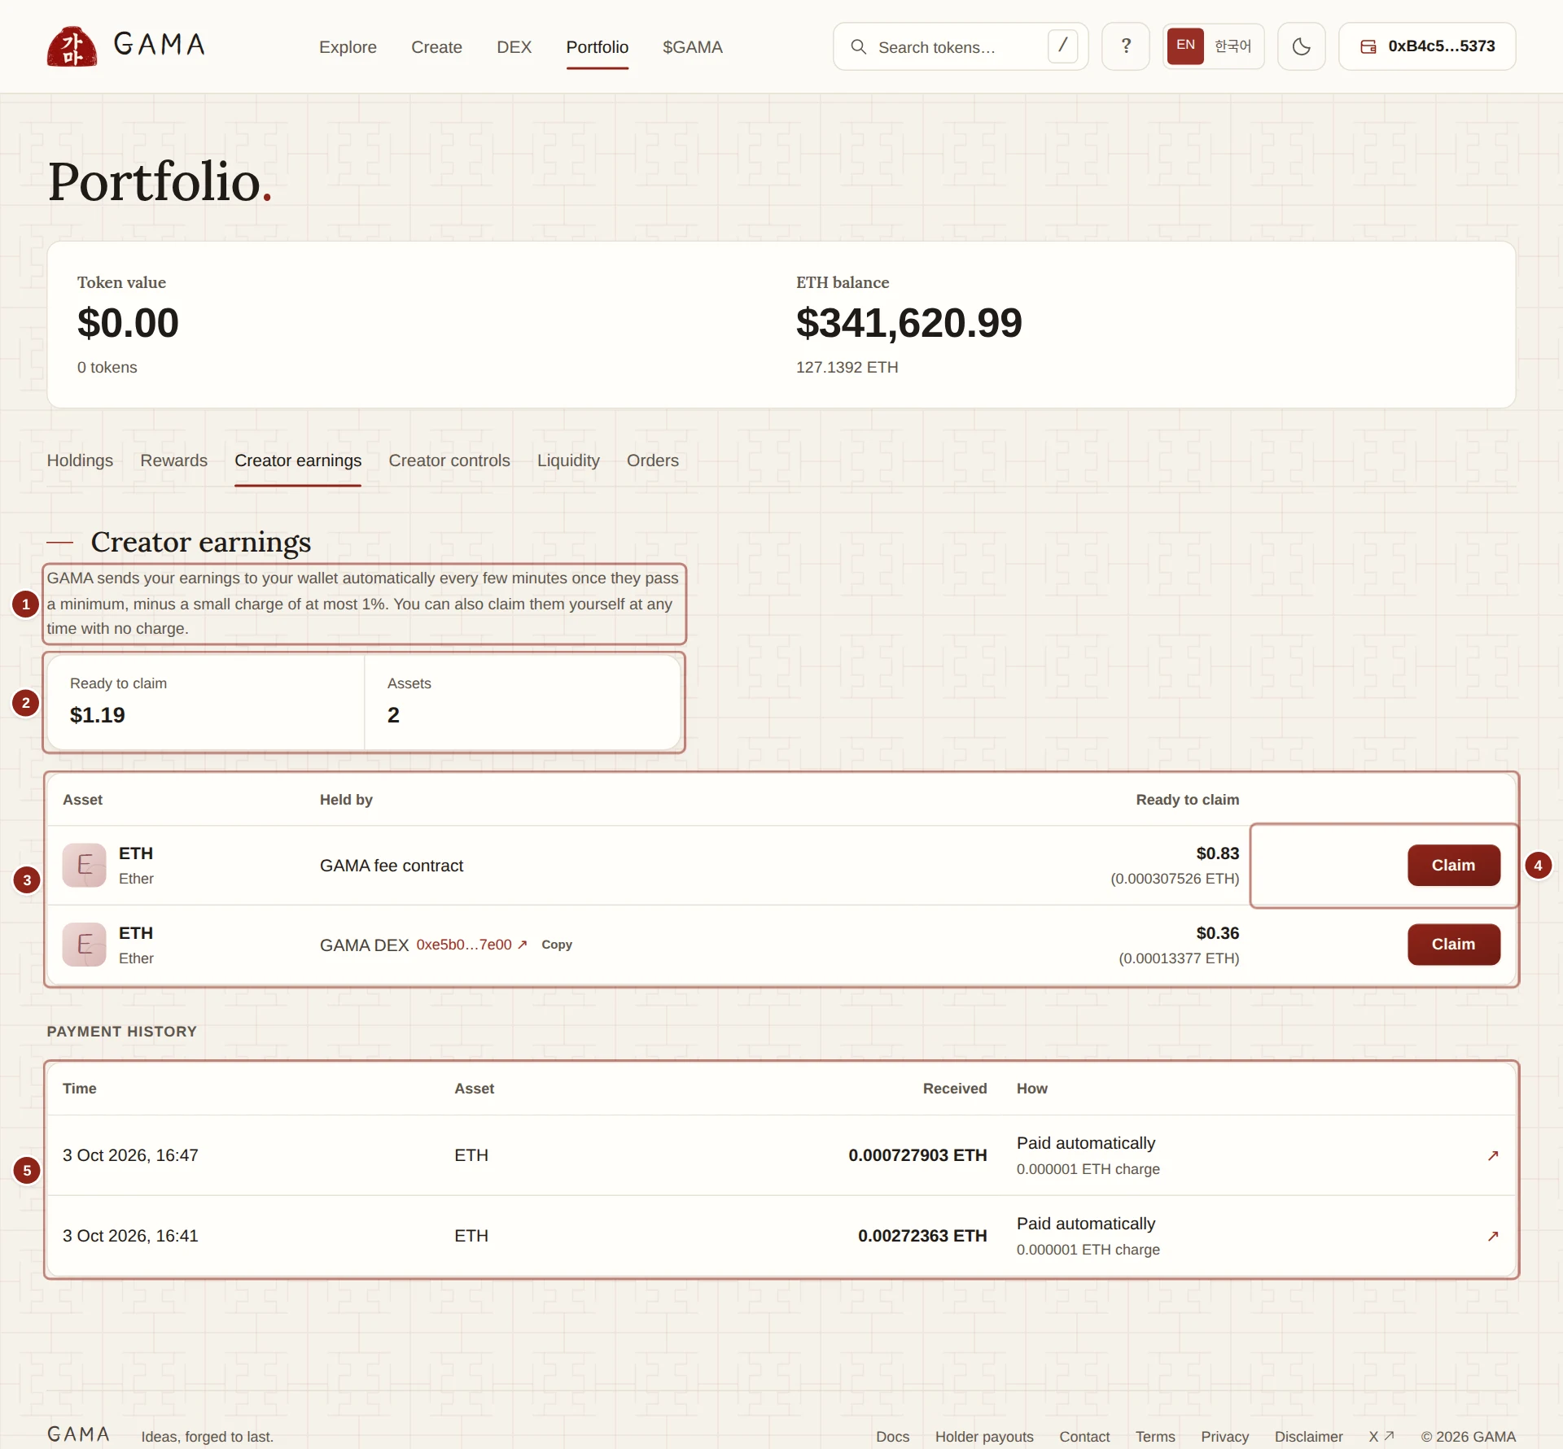Open transaction arrow for 16:41 payment
Screen dimensions: 1563x1449
pyautogui.click(x=1492, y=1236)
